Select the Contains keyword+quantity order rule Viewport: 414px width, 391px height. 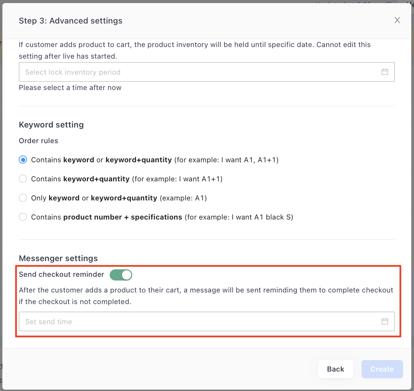pos(22,178)
